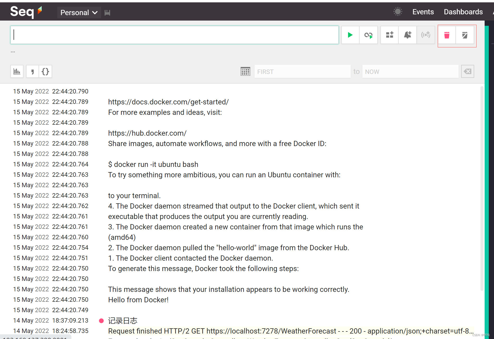Click the loop/tail refresh button

tap(368, 35)
